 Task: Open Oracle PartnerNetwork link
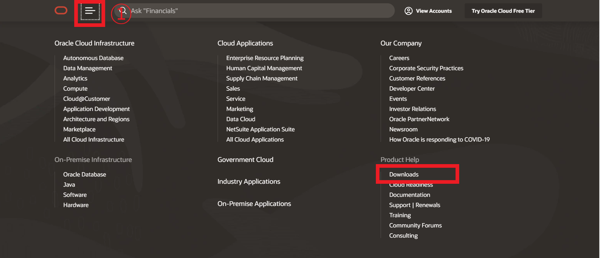(x=419, y=119)
